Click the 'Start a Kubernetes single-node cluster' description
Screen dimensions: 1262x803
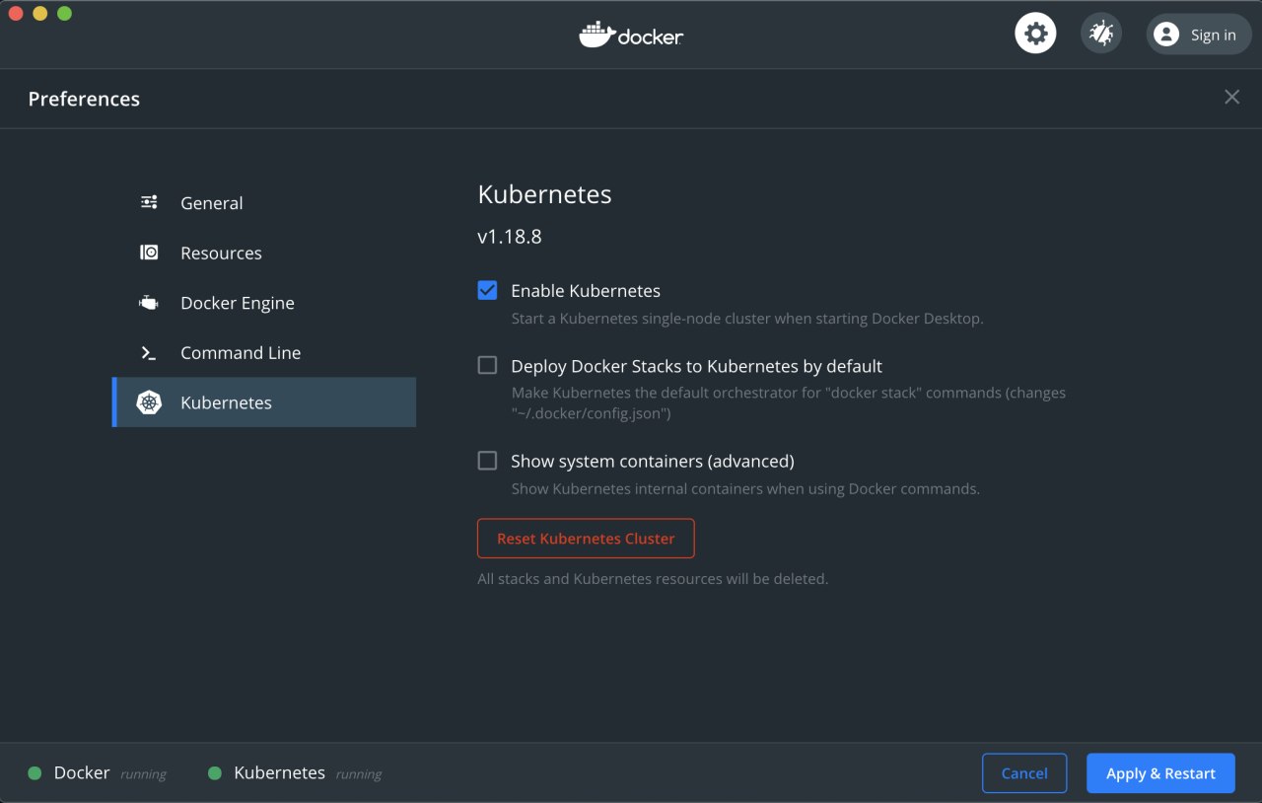click(x=747, y=319)
